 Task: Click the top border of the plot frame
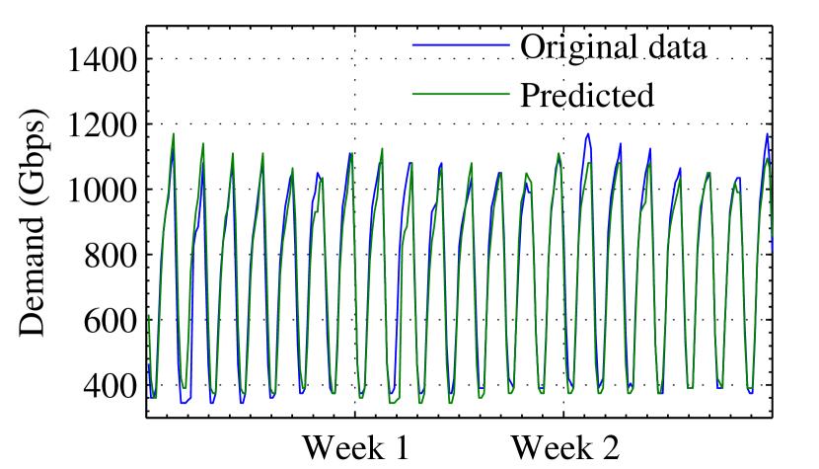[459, 27]
